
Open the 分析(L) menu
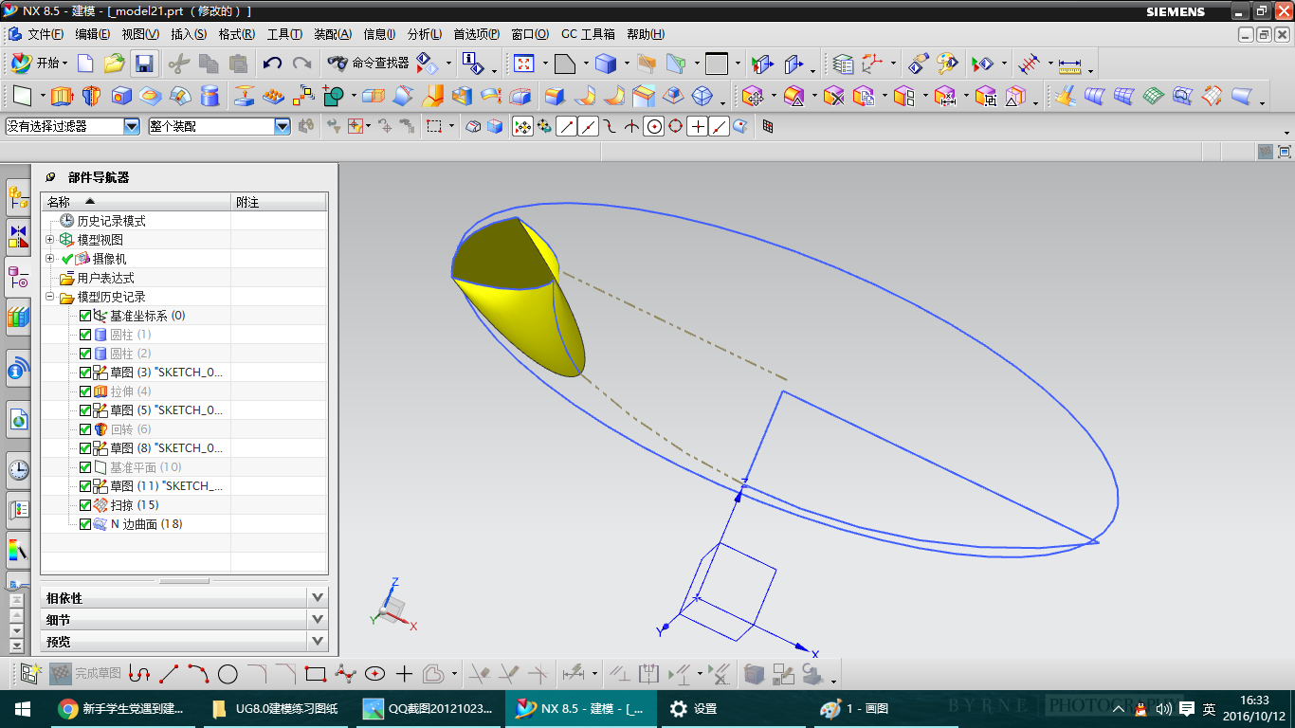click(x=425, y=34)
